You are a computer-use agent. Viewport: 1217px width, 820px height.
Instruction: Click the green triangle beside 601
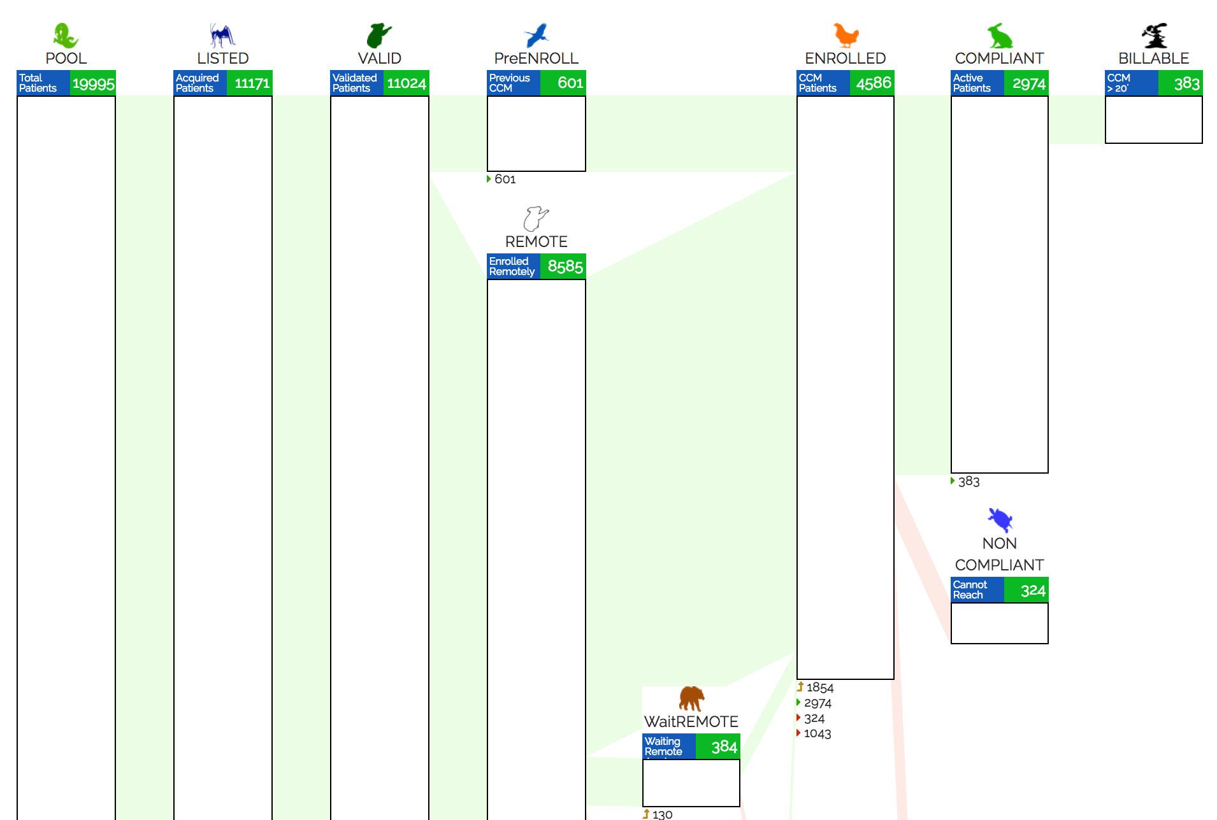tap(489, 179)
